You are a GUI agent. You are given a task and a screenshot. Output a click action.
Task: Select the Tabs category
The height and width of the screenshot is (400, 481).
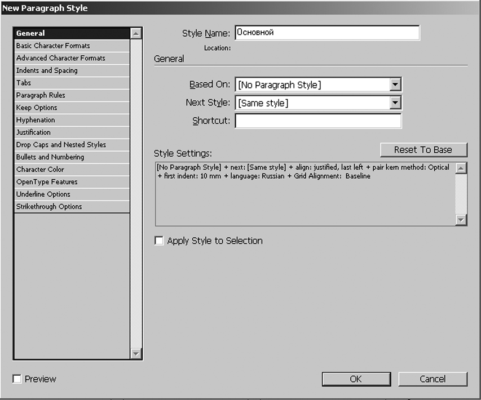click(72, 83)
